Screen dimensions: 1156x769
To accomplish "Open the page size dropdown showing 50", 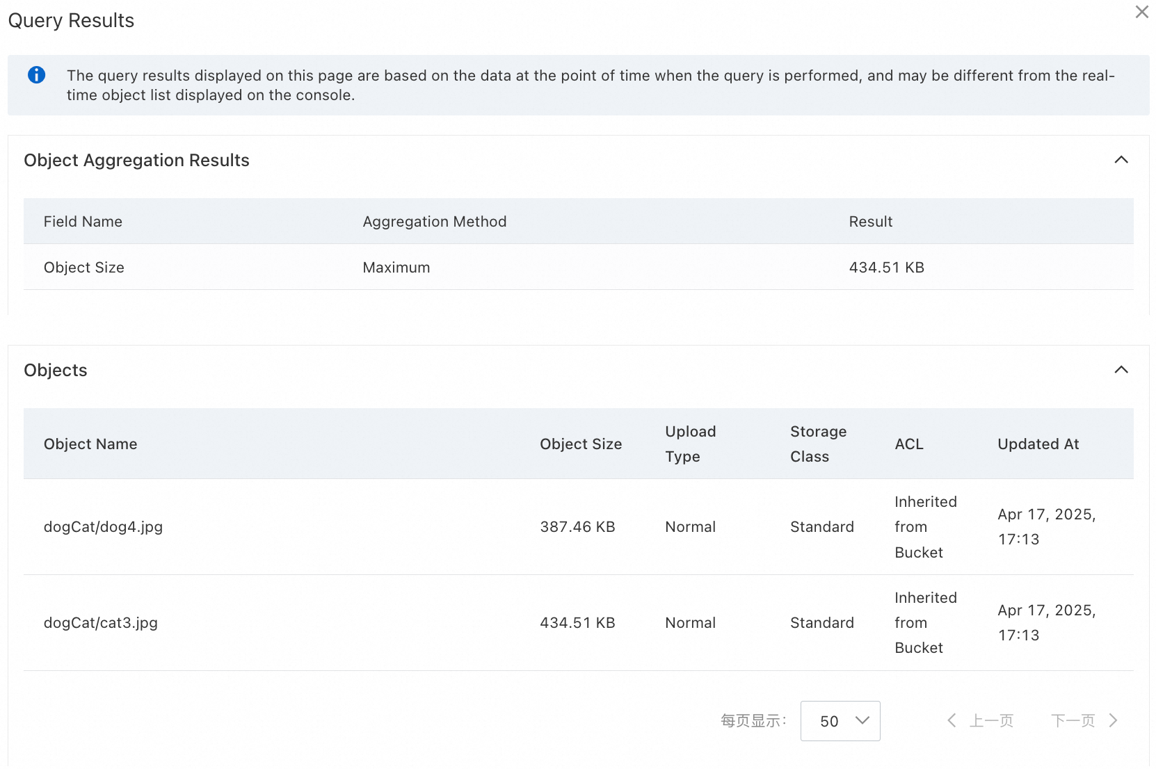I will pos(840,721).
